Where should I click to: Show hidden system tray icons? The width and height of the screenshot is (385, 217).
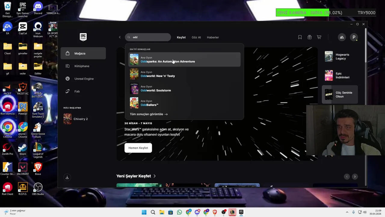click(347, 212)
